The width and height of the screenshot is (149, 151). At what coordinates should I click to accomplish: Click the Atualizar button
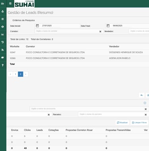(122, 122)
